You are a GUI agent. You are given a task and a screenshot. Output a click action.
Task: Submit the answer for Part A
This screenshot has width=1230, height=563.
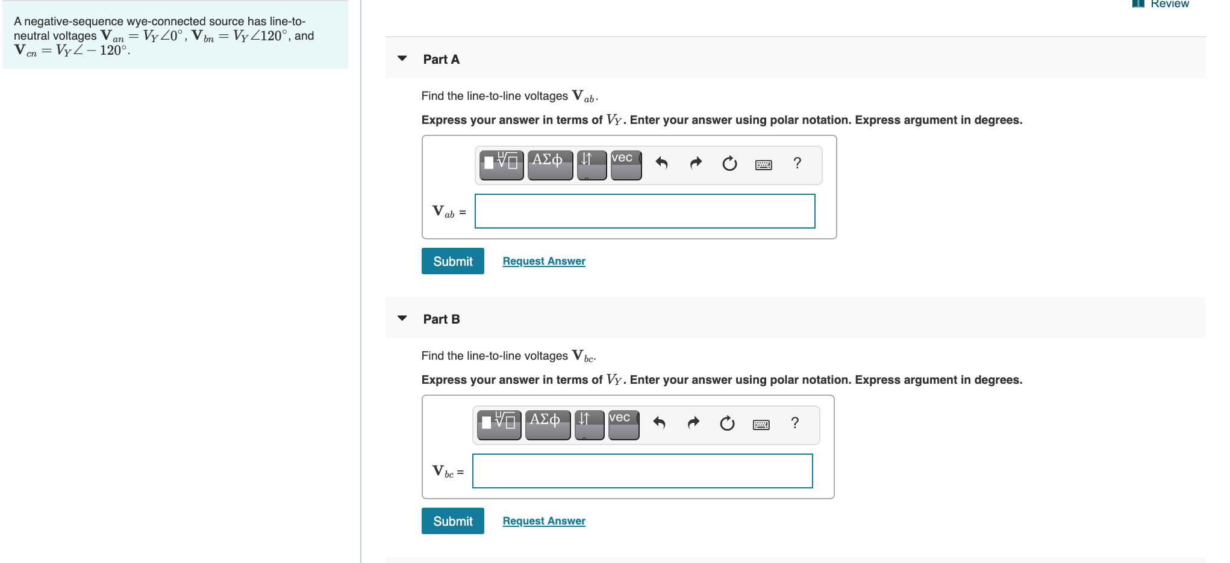(x=452, y=260)
